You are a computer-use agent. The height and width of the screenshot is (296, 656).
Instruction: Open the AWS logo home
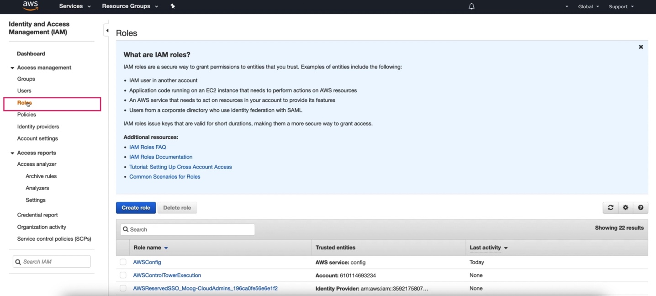point(31,6)
